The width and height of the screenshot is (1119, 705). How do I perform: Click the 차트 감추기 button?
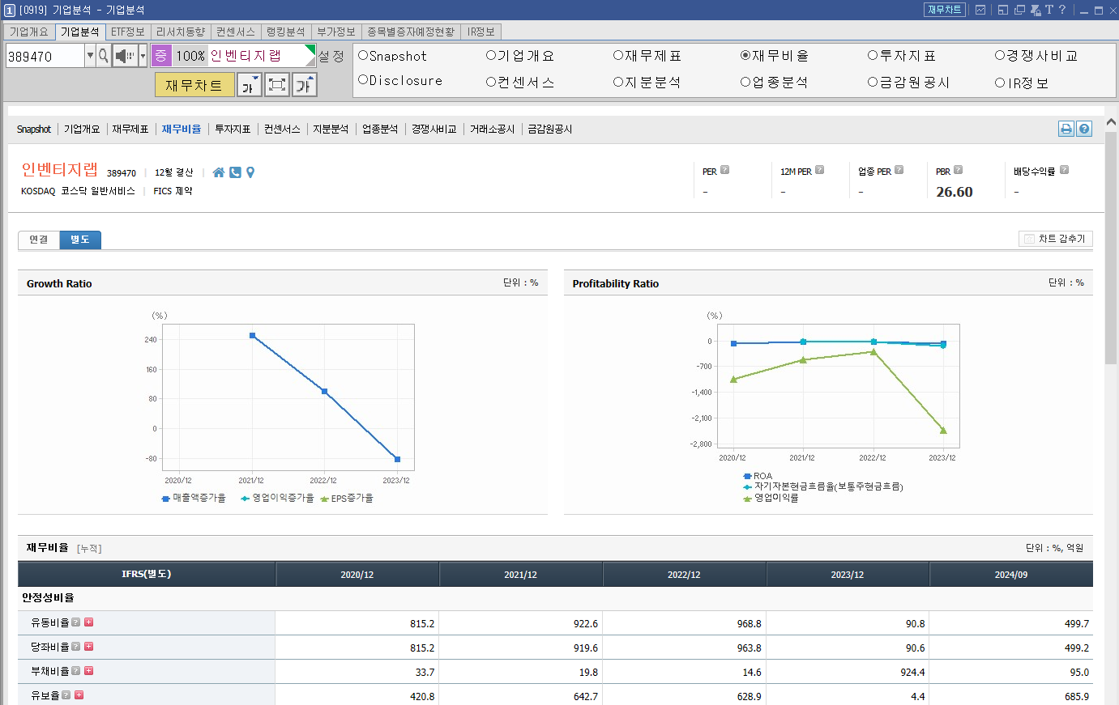(1056, 239)
